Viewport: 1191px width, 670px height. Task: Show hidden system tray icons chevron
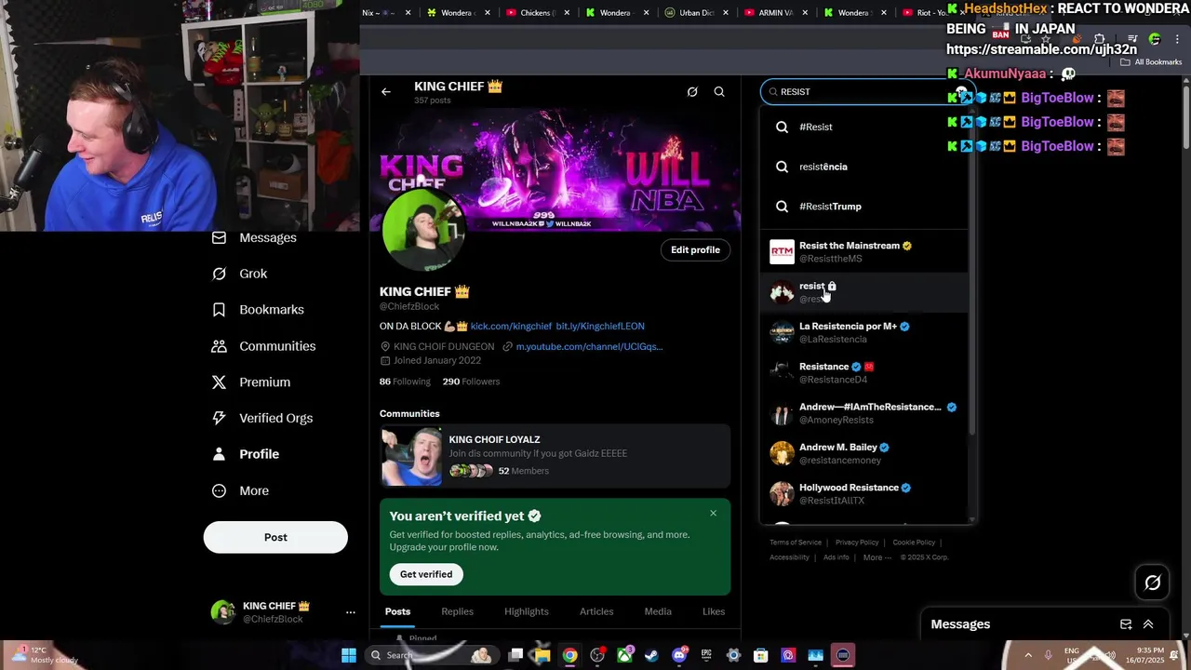pyautogui.click(x=1028, y=655)
